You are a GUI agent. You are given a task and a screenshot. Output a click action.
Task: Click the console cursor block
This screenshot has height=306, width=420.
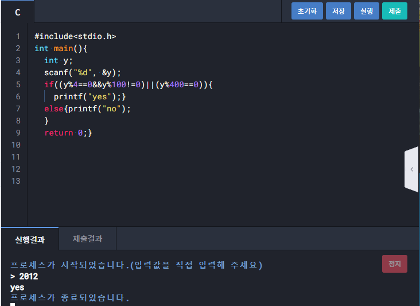13,304
